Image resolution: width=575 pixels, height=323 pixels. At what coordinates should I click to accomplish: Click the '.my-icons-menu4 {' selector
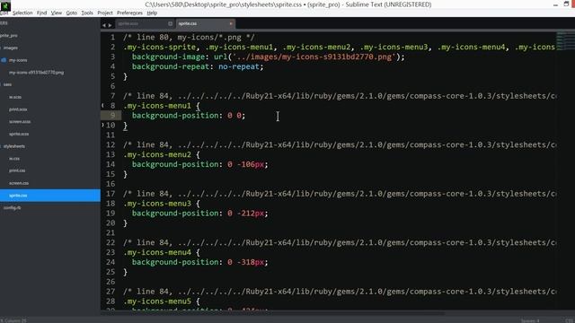[x=162, y=252]
